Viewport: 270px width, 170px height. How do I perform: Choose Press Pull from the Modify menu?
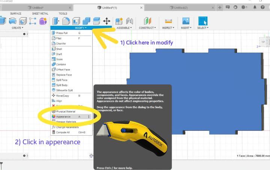(x=71, y=33)
